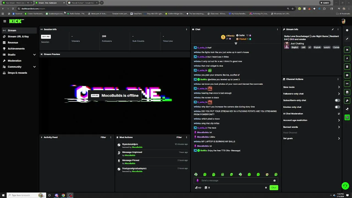
Task: Open Windows Start menu
Action: point(3,195)
